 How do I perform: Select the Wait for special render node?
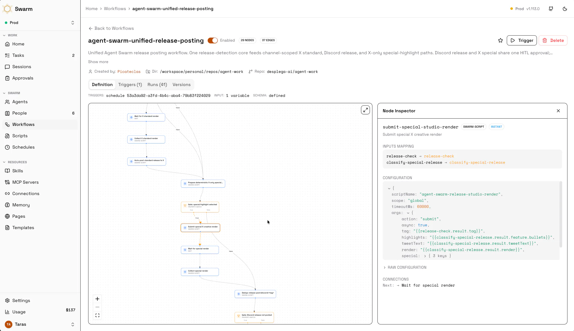pos(200,250)
